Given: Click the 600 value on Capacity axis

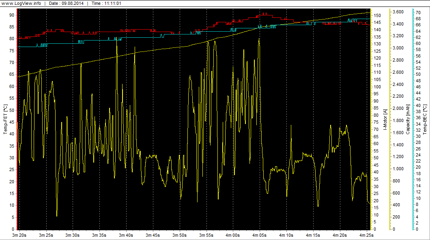Looking at the screenshot, I should tap(396, 193).
